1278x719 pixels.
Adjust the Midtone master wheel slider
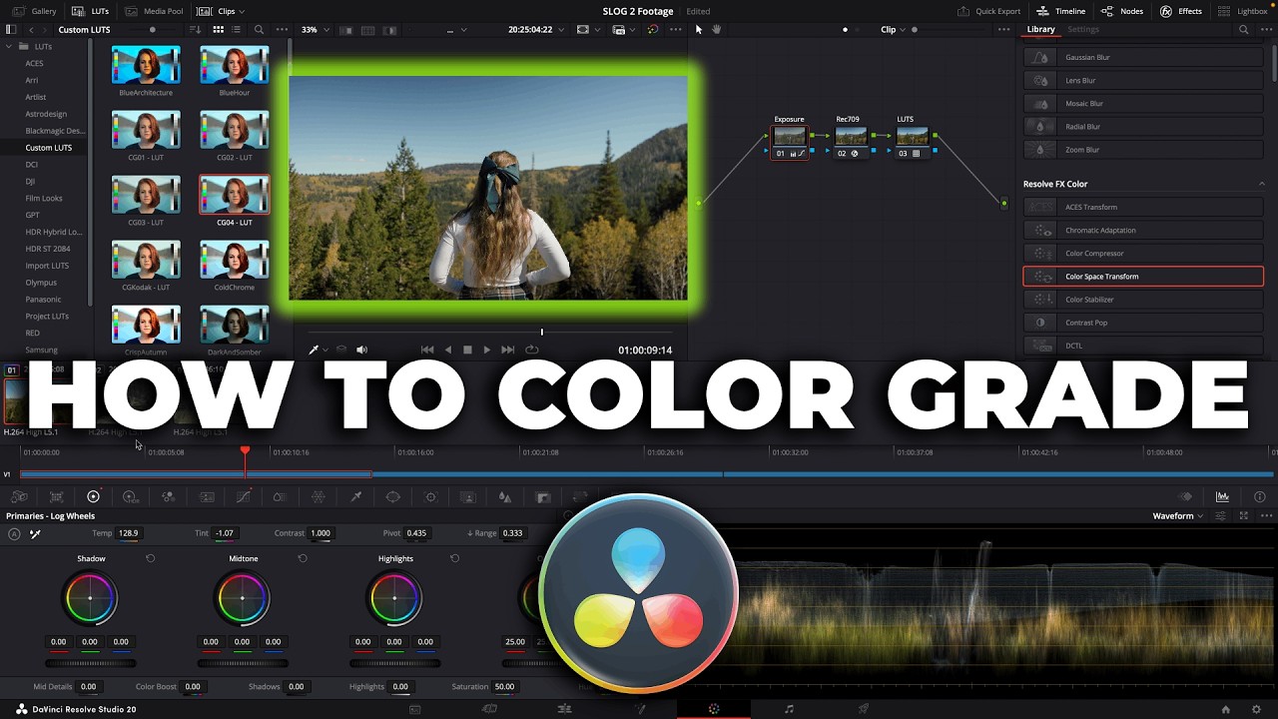click(243, 663)
